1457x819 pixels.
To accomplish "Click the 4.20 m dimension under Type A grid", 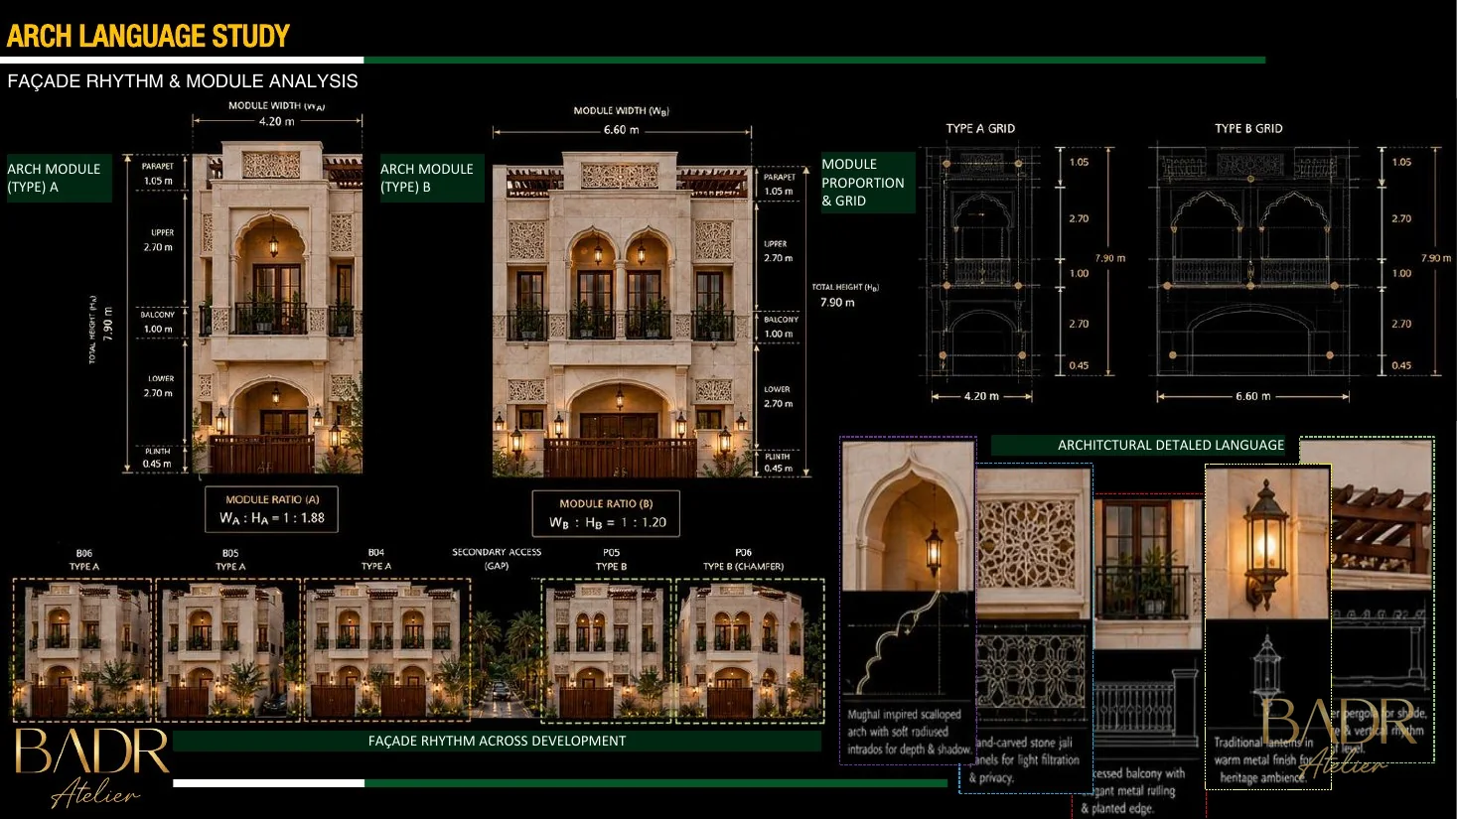I will 981,396.
